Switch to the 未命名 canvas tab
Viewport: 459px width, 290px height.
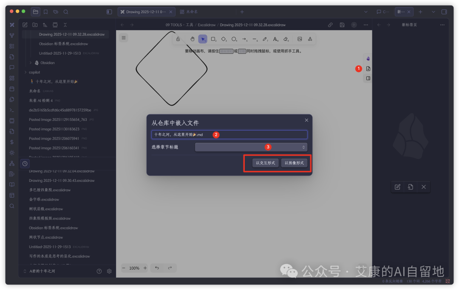189,12
